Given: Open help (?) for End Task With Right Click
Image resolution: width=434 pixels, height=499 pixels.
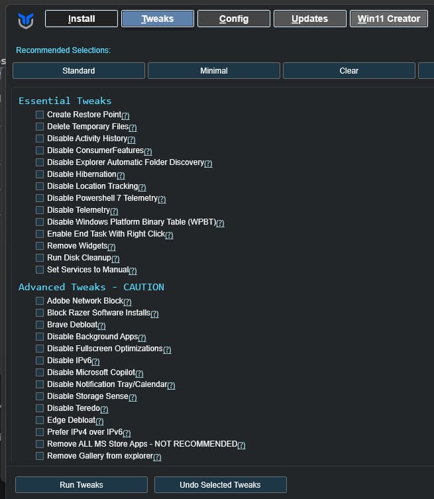Looking at the screenshot, I should [169, 235].
